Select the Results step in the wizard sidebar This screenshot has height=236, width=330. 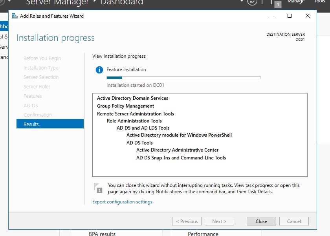tap(50, 124)
